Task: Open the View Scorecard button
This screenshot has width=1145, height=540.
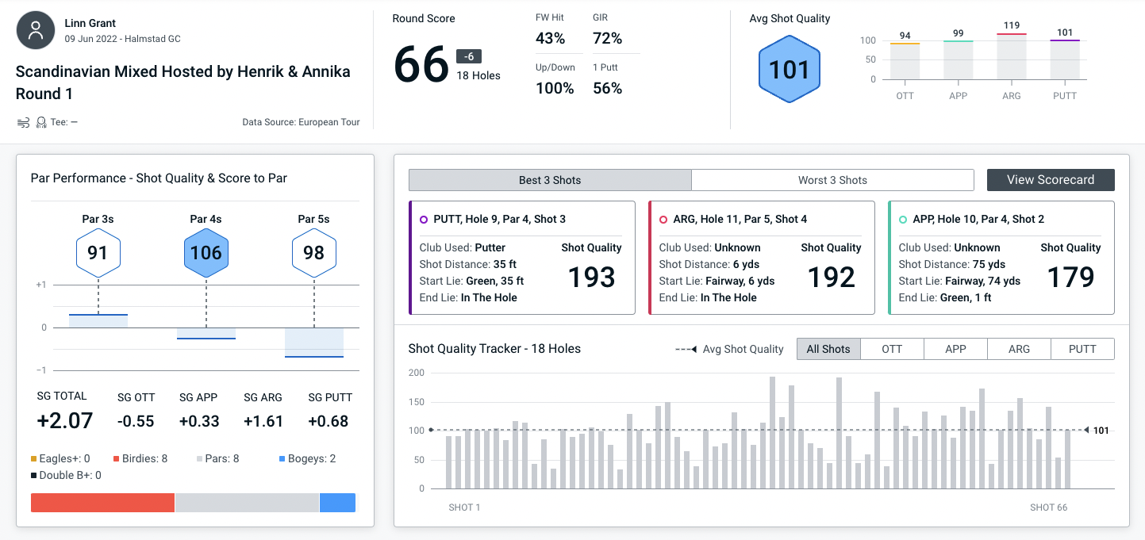Action: coord(1050,180)
